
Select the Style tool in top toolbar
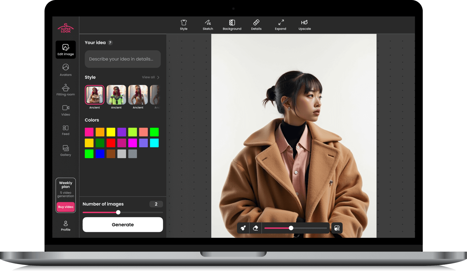tap(183, 25)
